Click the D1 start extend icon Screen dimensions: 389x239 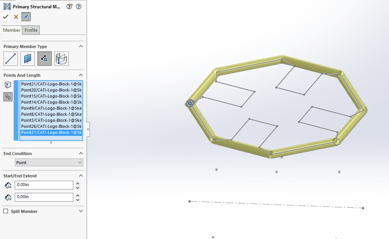8,185
